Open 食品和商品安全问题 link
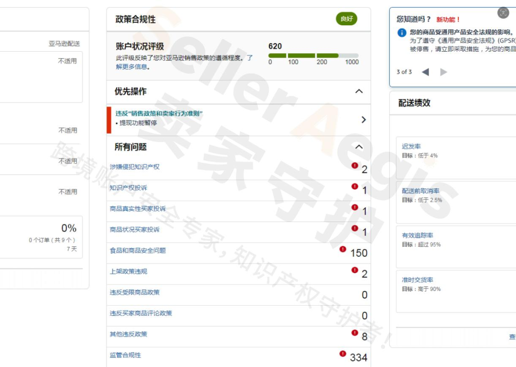516x367 pixels. pos(138,250)
